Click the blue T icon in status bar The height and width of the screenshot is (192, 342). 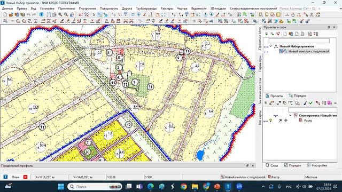pos(5,177)
